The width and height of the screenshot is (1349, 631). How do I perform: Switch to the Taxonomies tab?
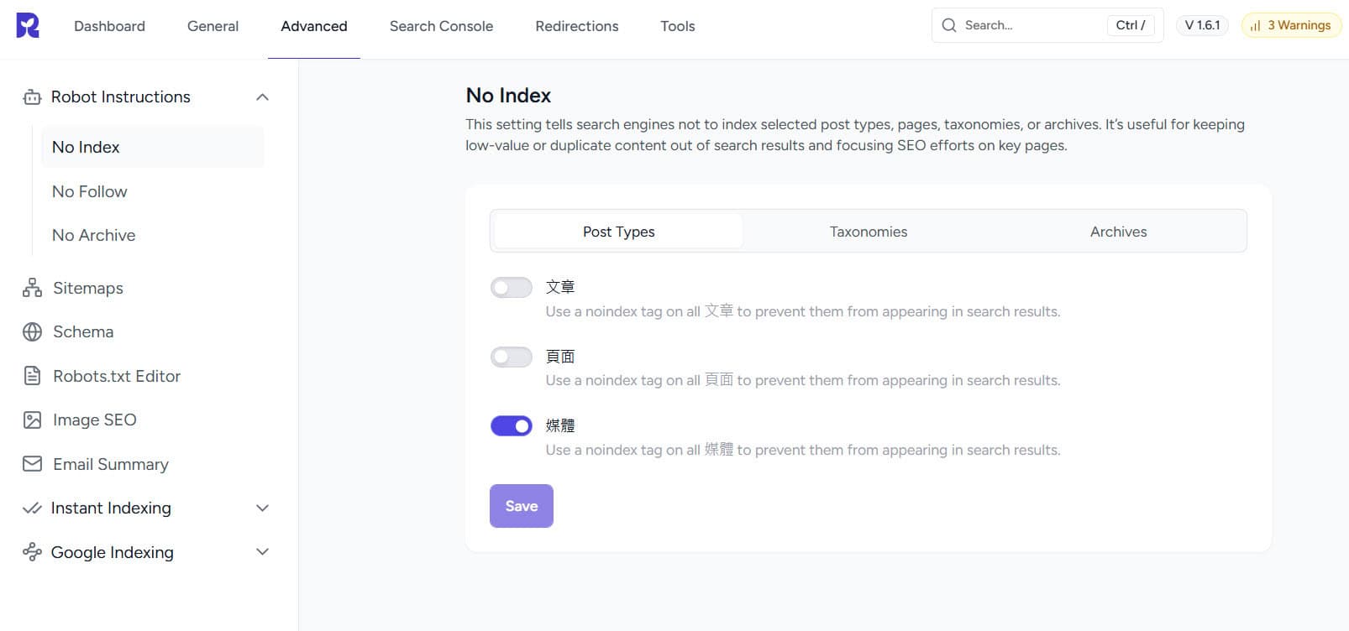[x=868, y=232]
